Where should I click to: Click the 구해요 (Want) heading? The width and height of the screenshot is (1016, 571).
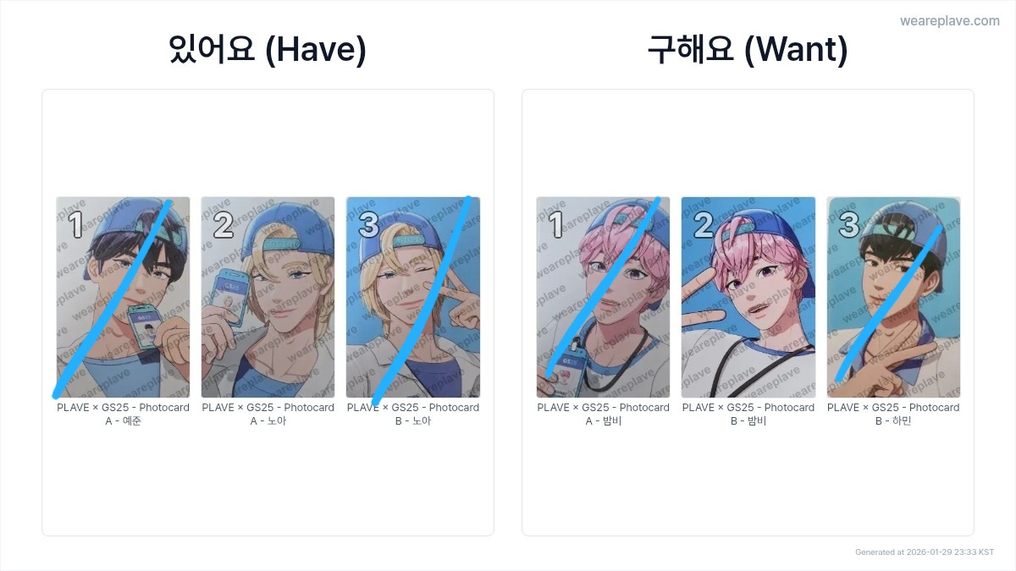pyautogui.click(x=748, y=50)
